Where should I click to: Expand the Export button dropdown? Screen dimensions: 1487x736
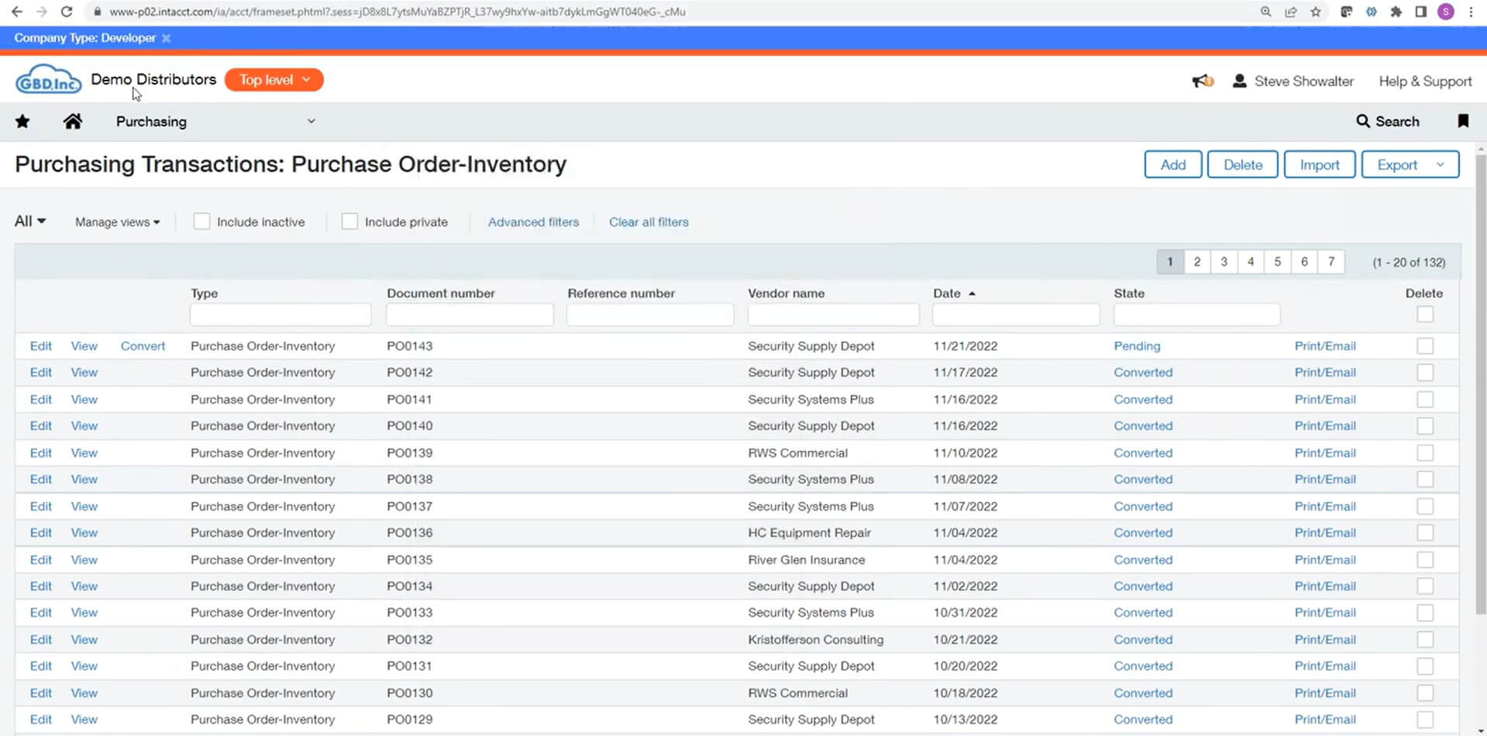tap(1440, 165)
